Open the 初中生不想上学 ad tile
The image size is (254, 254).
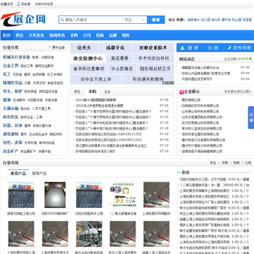tap(96, 80)
